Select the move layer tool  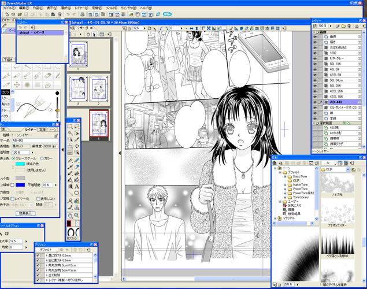pyautogui.click(x=76, y=146)
